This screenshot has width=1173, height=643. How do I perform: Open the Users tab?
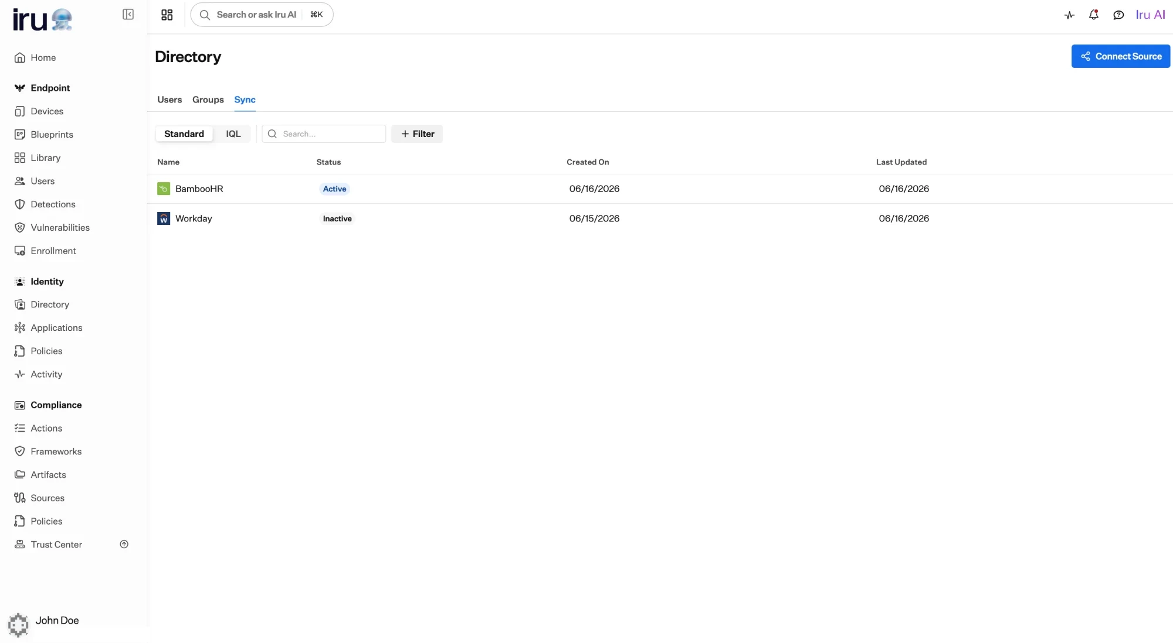point(169,100)
